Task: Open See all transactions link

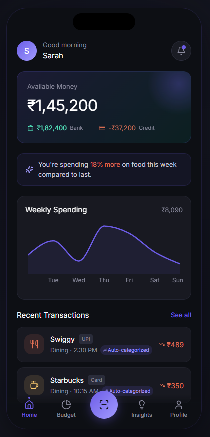Action: [181, 315]
